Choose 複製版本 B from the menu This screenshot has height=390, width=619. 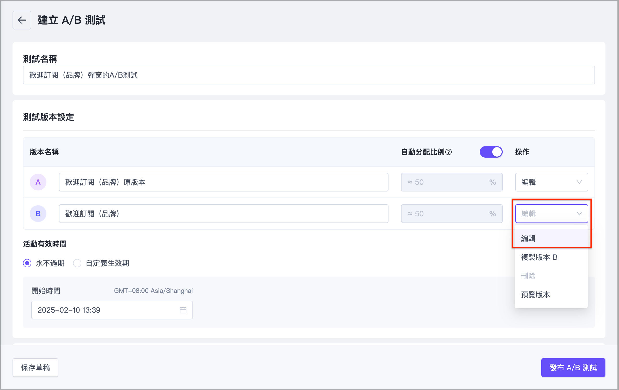tap(539, 257)
